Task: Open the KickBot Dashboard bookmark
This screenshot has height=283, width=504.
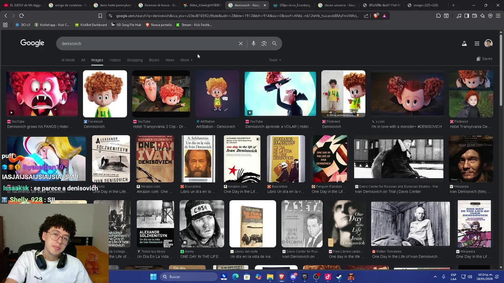Action: click(91, 25)
